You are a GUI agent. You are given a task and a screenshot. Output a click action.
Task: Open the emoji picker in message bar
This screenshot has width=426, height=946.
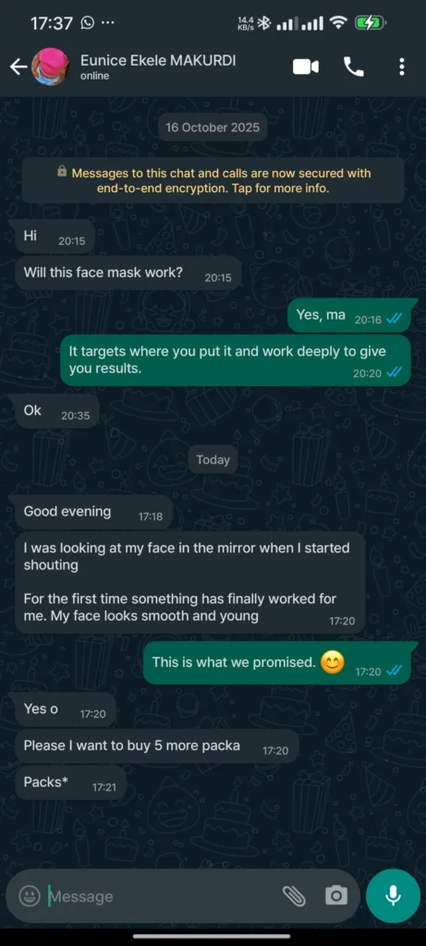click(29, 896)
